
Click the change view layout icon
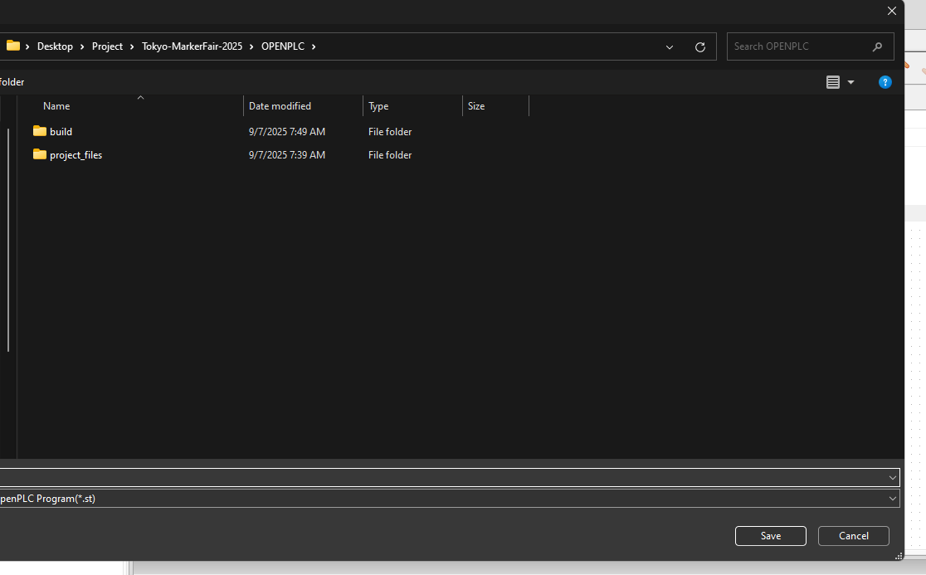833,82
